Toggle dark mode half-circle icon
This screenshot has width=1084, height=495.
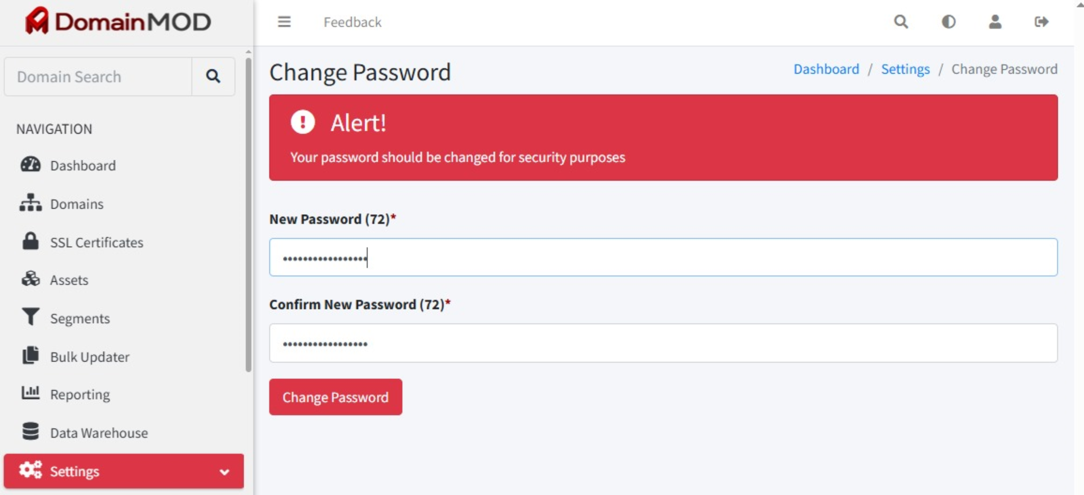coord(949,22)
